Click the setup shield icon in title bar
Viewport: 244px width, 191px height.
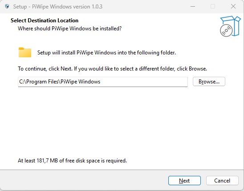coord(7,7)
